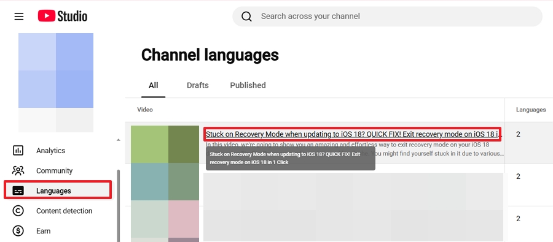Image resolution: width=553 pixels, height=242 pixels.
Task: Click the Languages column header
Action: (x=531, y=110)
